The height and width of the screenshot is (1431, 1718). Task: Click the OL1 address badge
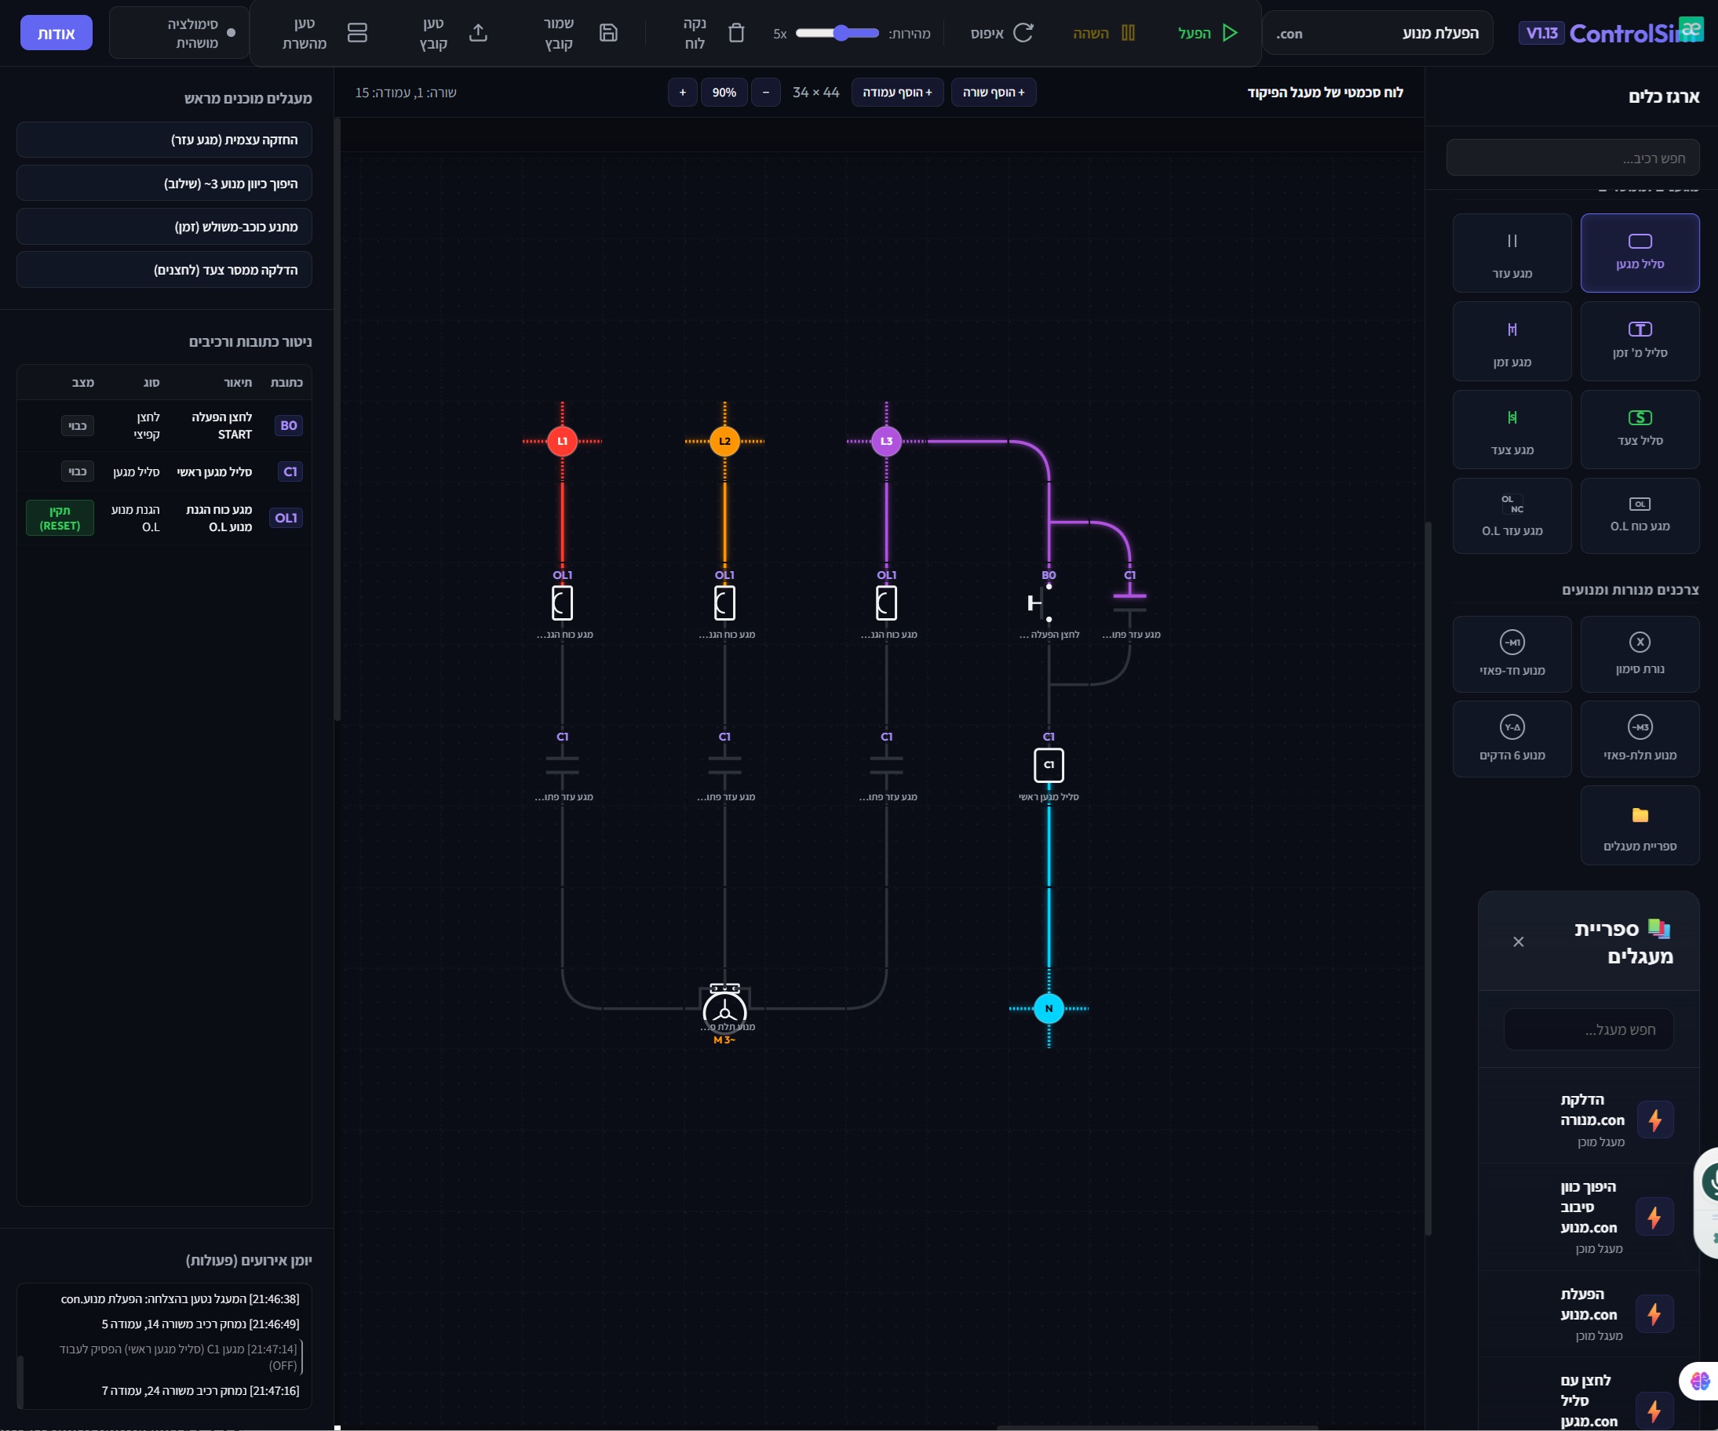click(286, 518)
